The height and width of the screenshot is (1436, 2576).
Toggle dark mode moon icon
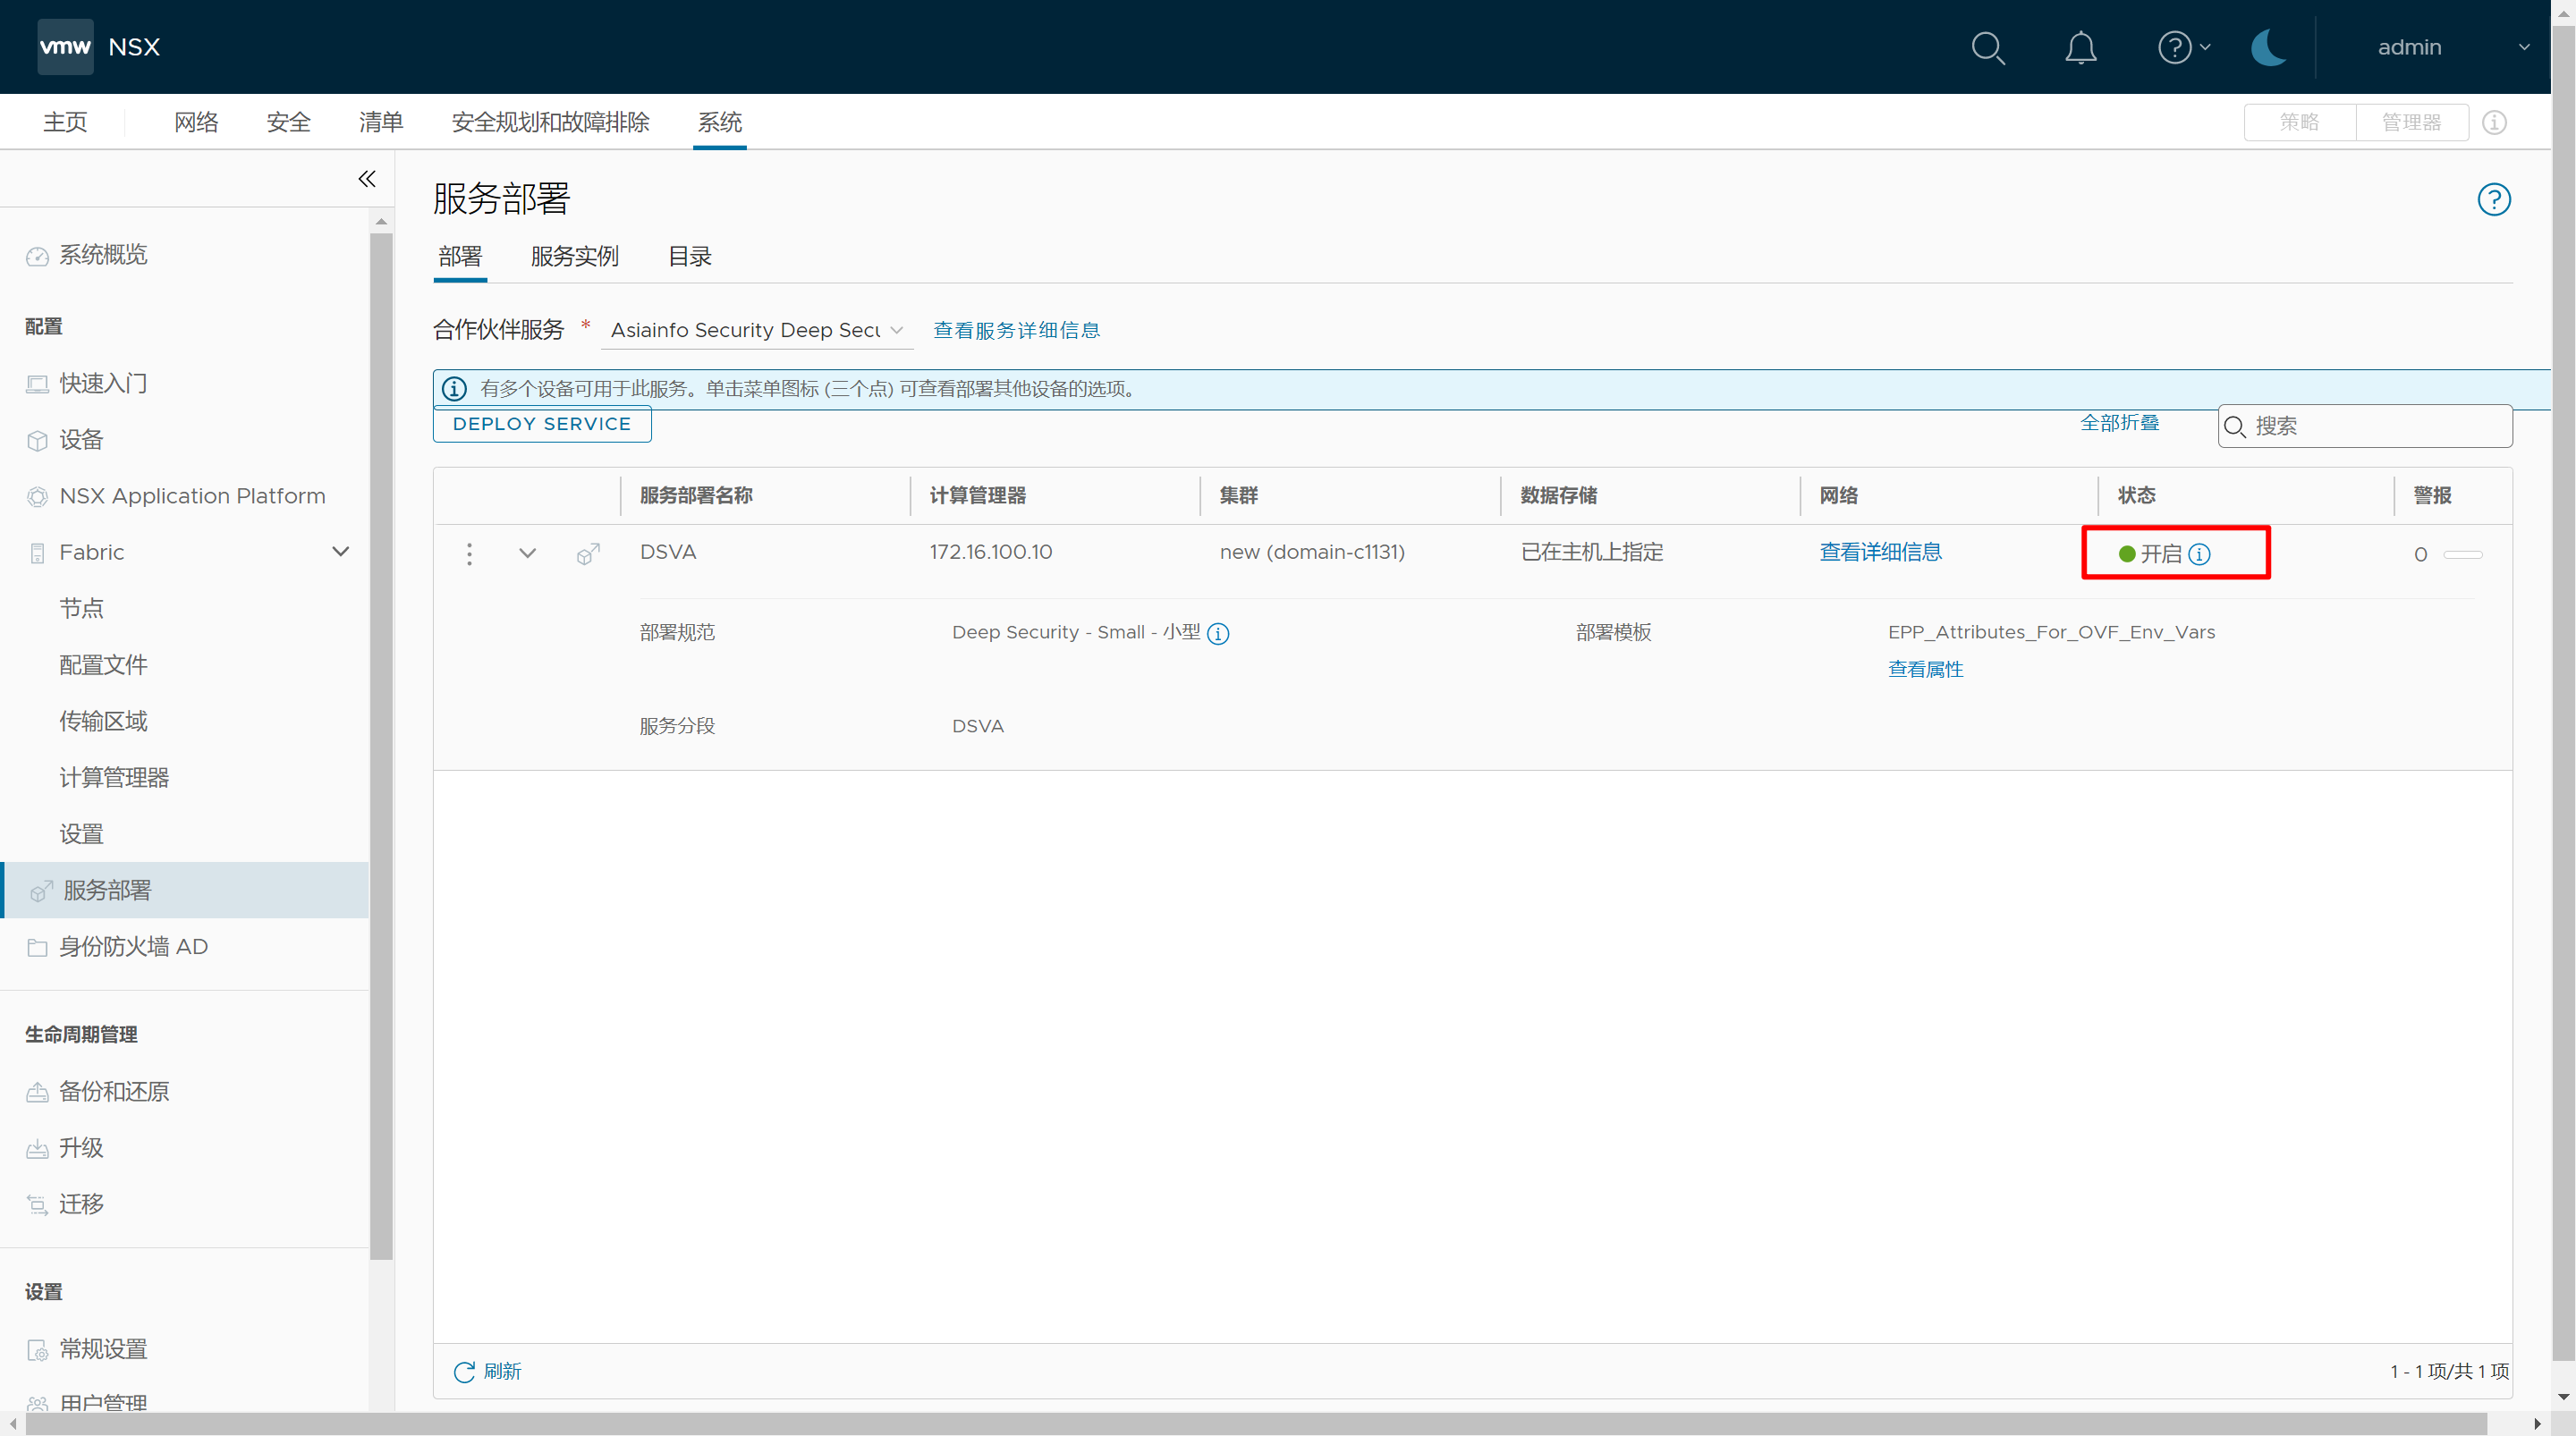[x=2268, y=47]
